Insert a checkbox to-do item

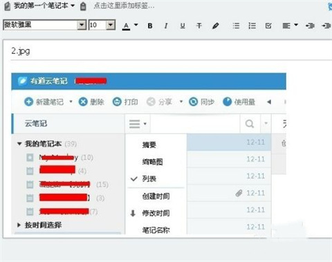point(268,26)
